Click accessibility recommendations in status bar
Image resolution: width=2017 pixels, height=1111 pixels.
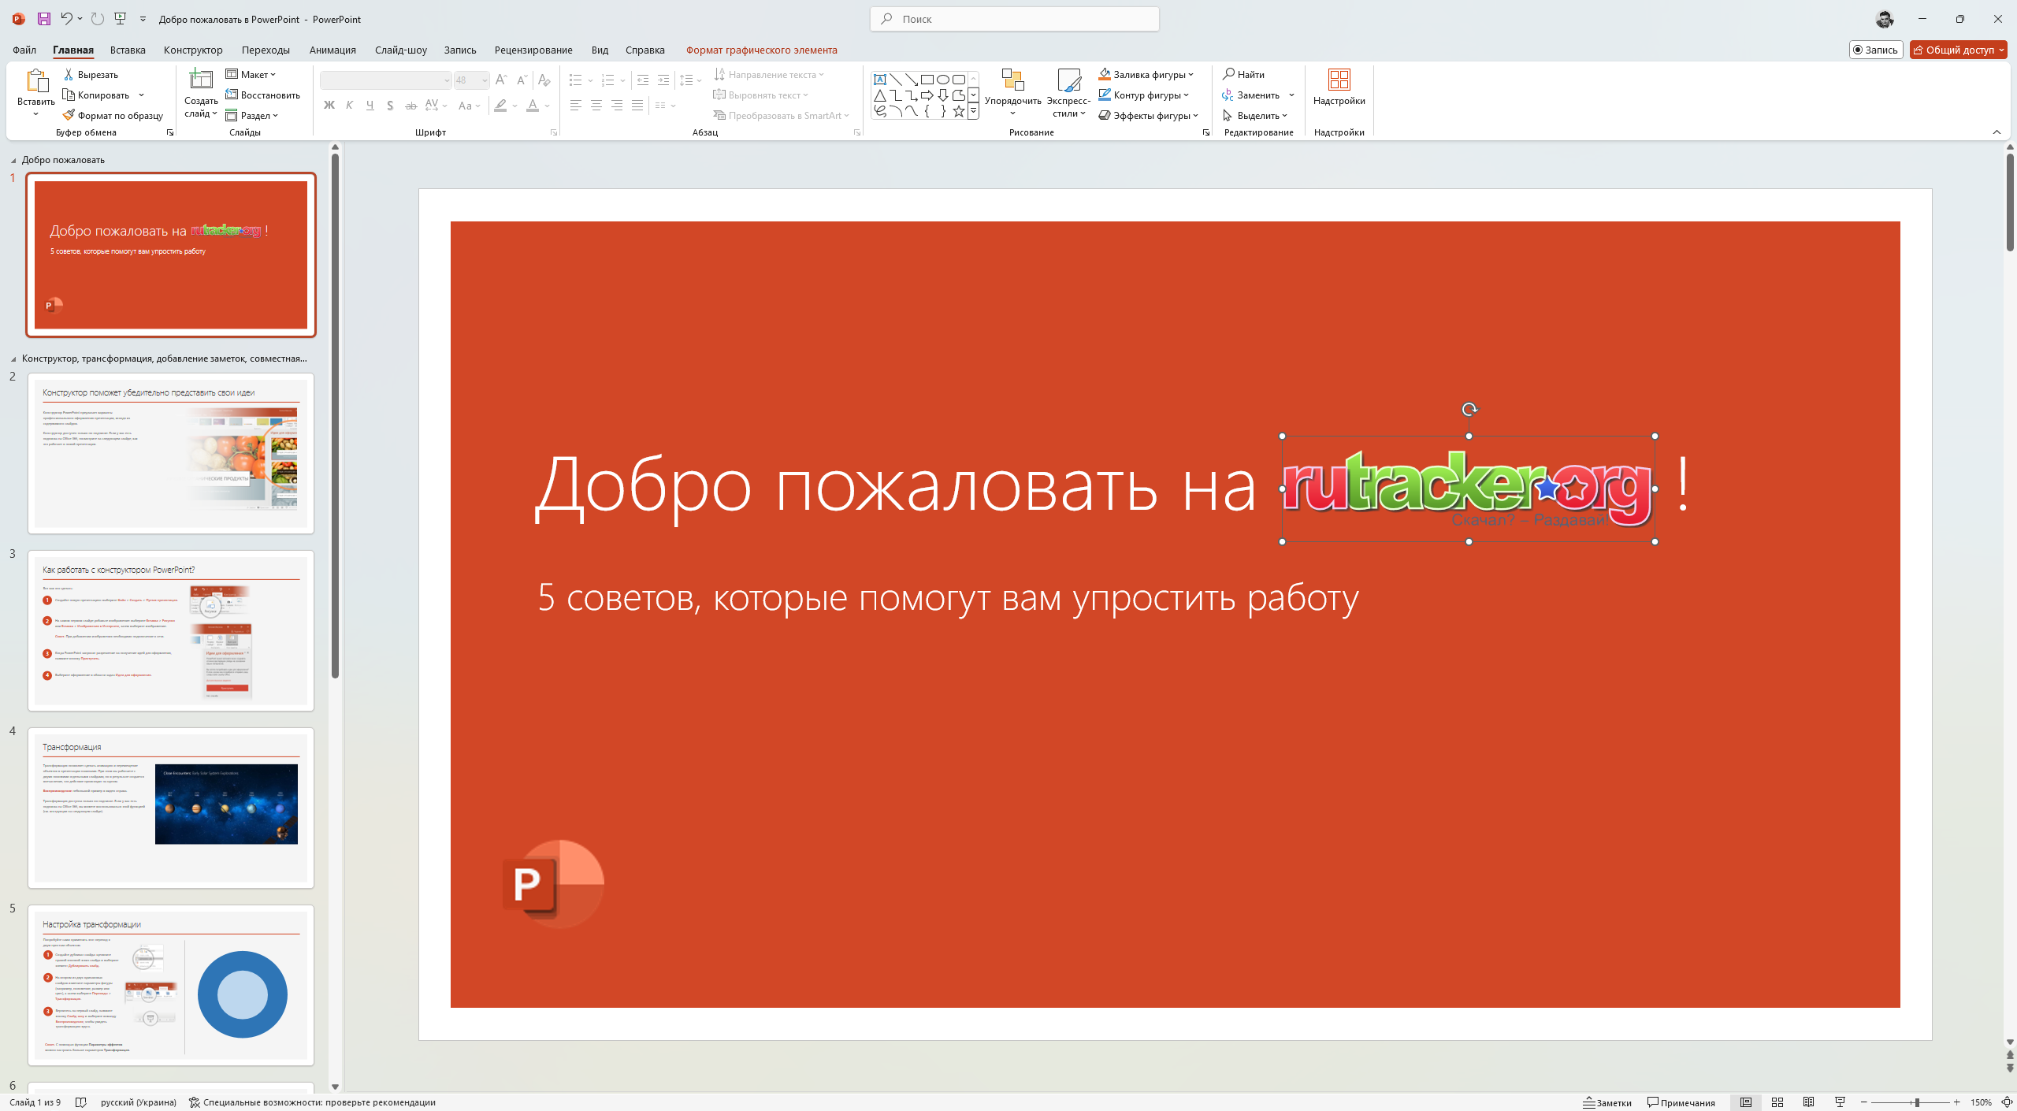pos(312,1102)
